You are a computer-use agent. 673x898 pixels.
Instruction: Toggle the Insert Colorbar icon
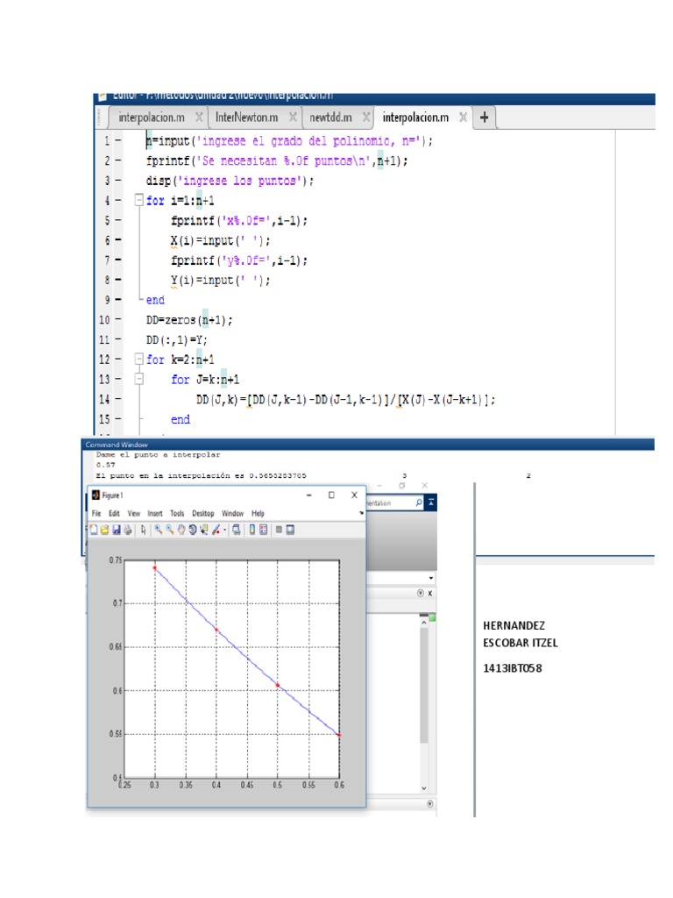pos(251,530)
